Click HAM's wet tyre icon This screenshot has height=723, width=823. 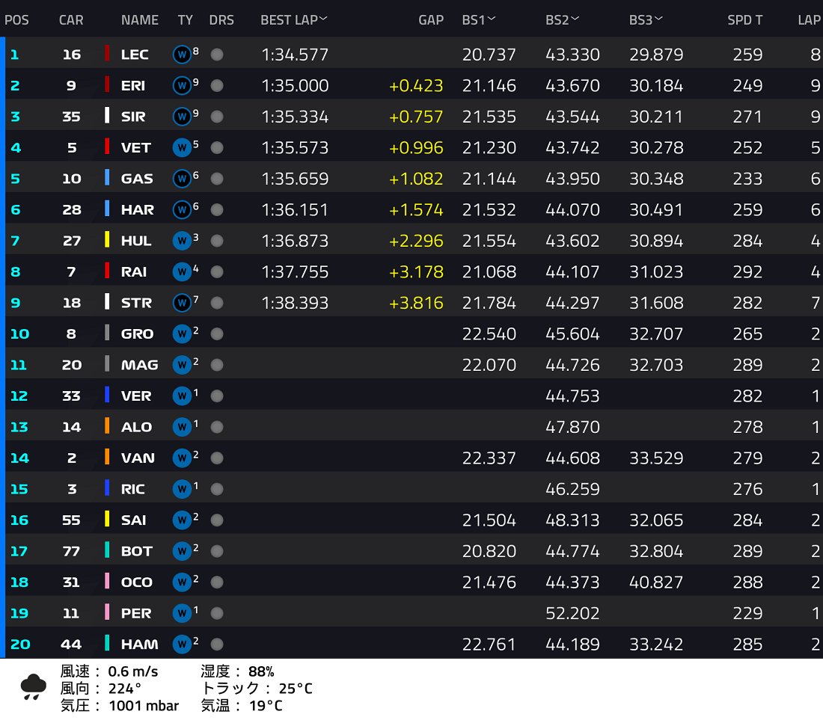click(182, 644)
